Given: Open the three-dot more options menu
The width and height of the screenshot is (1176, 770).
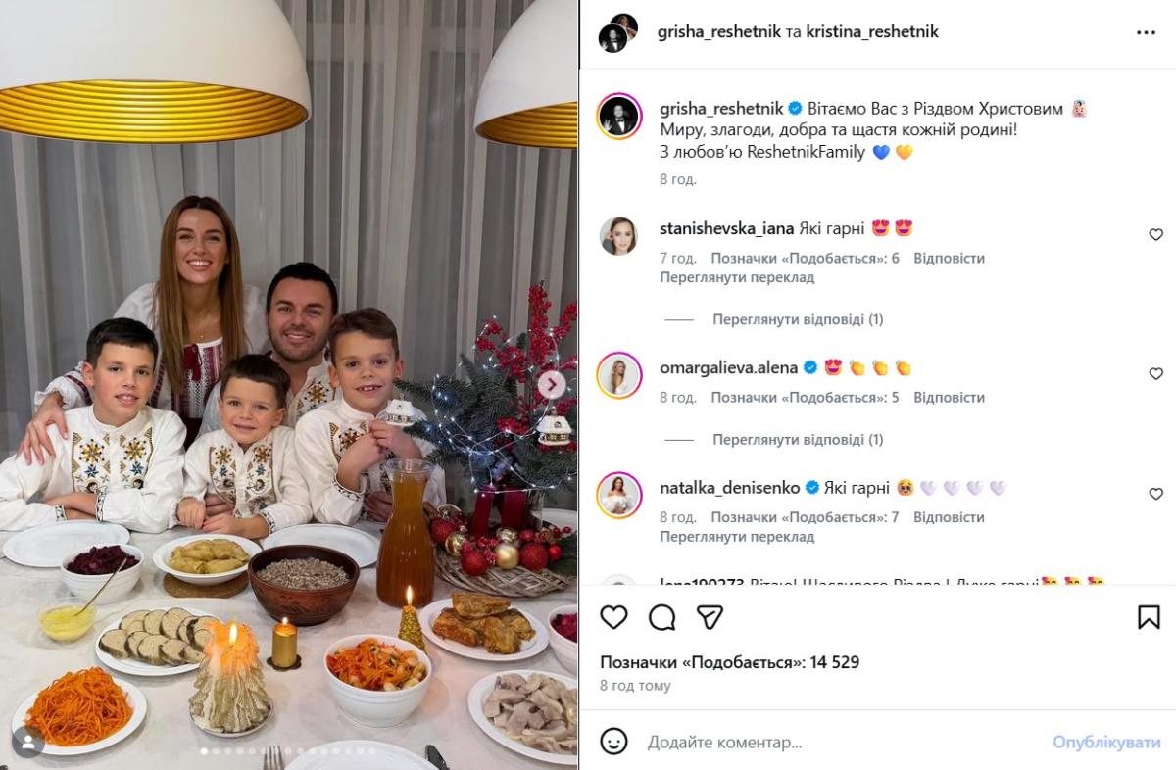Looking at the screenshot, I should [1146, 32].
